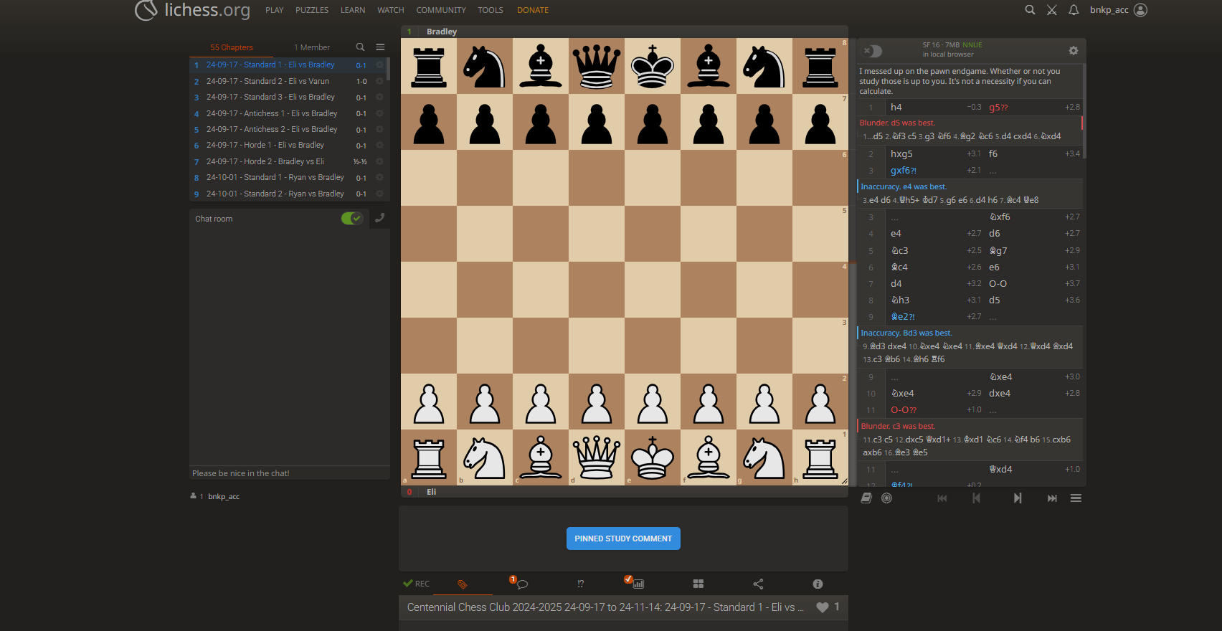Open the WATCH menu
1222x631 pixels.
[x=391, y=10]
